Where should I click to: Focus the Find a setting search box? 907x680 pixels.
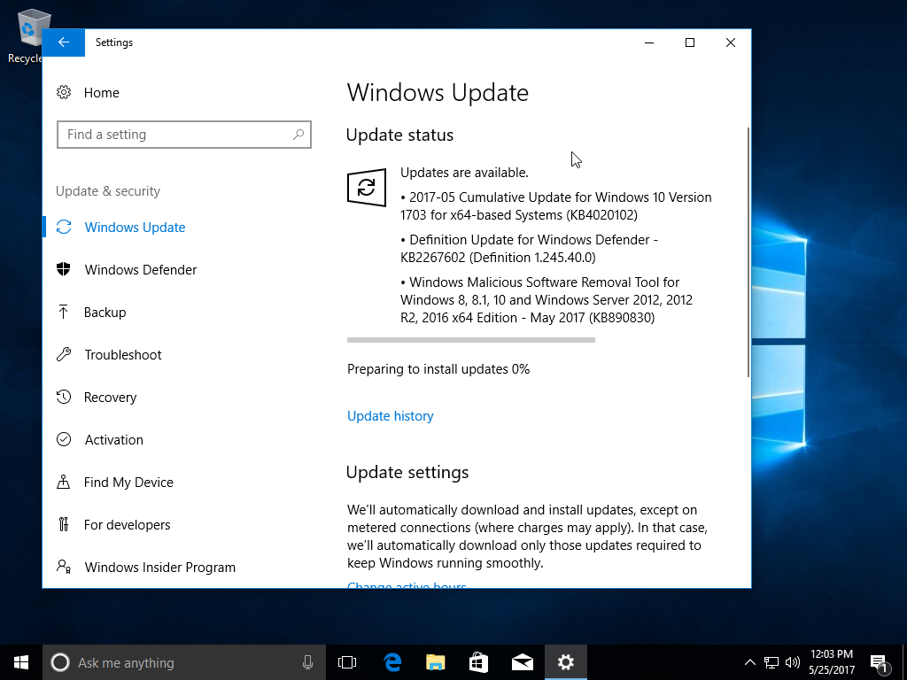(184, 135)
